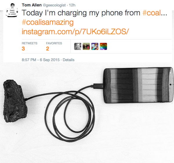Open the rainbow colored avatar
The image size is (174, 163).
103,46
